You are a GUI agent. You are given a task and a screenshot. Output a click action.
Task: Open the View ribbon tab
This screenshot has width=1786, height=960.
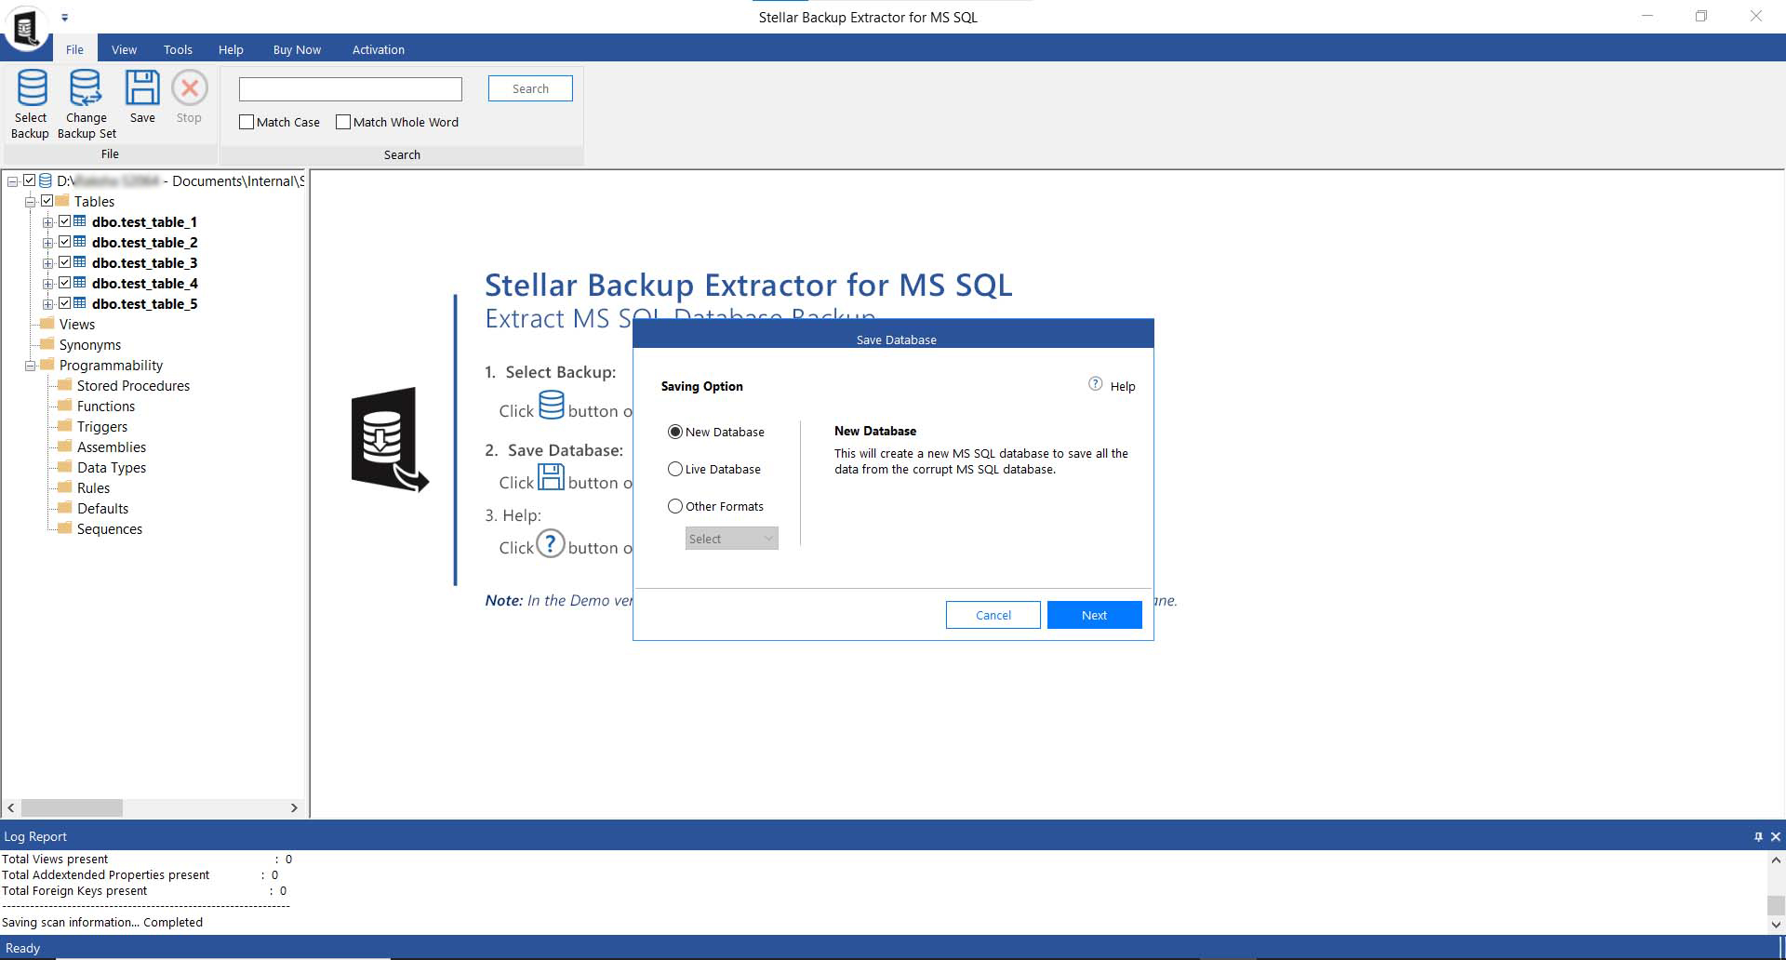point(124,49)
